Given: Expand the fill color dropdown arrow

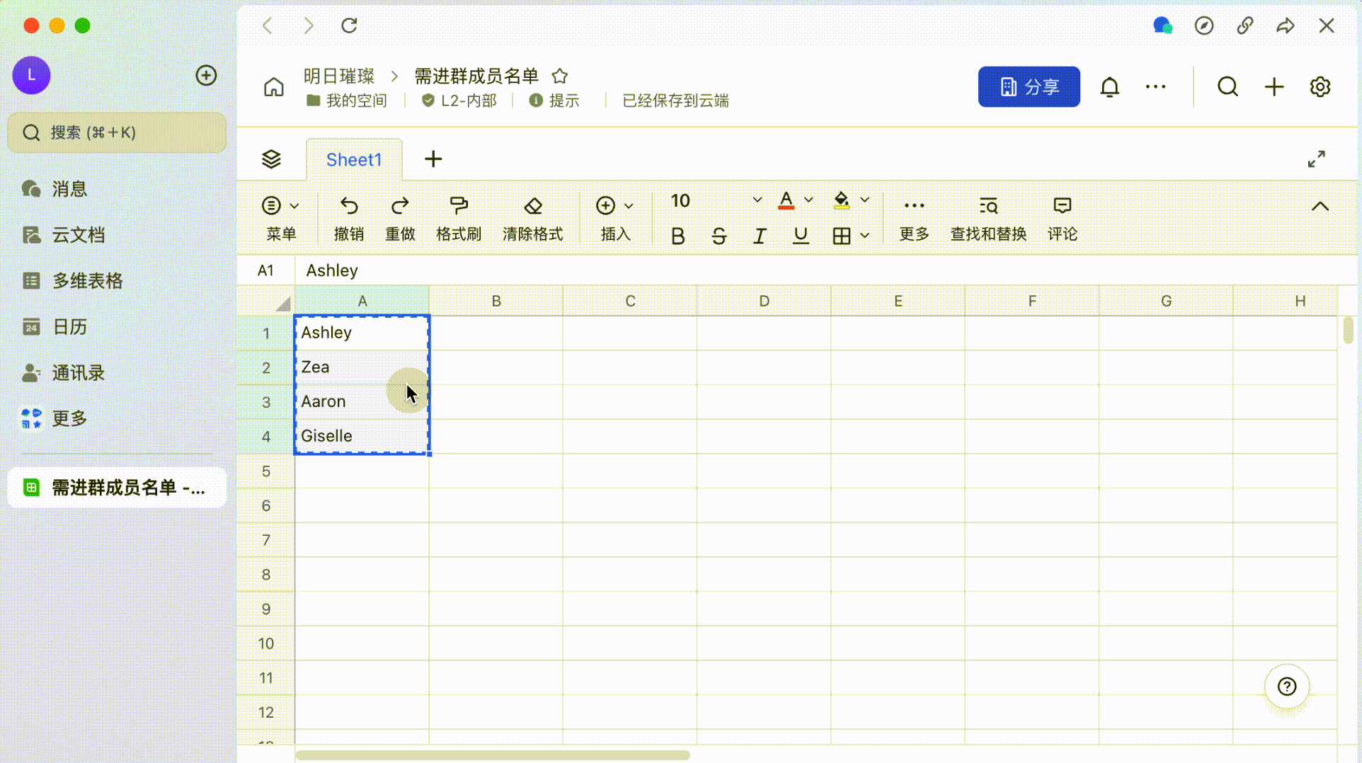Looking at the screenshot, I should (865, 200).
